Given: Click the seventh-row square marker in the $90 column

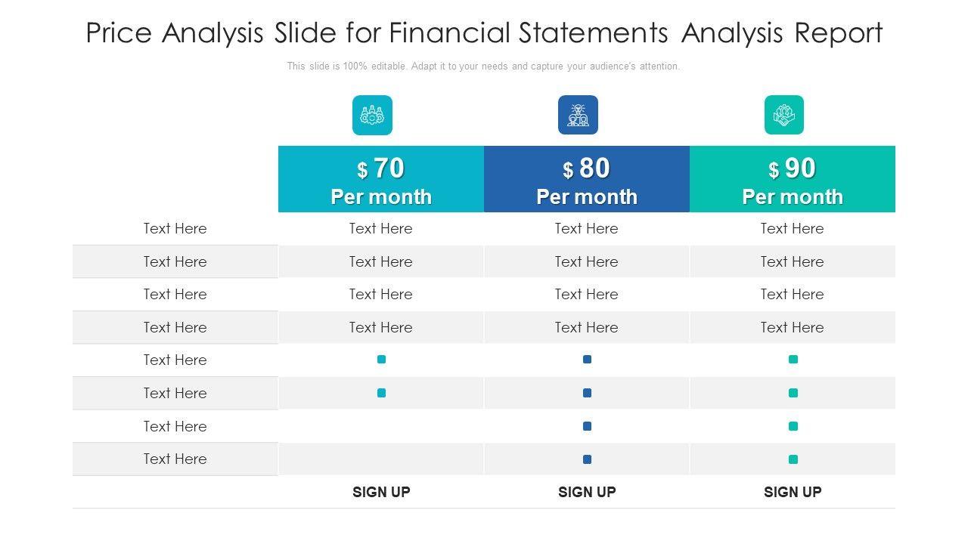Looking at the screenshot, I should tap(793, 426).
